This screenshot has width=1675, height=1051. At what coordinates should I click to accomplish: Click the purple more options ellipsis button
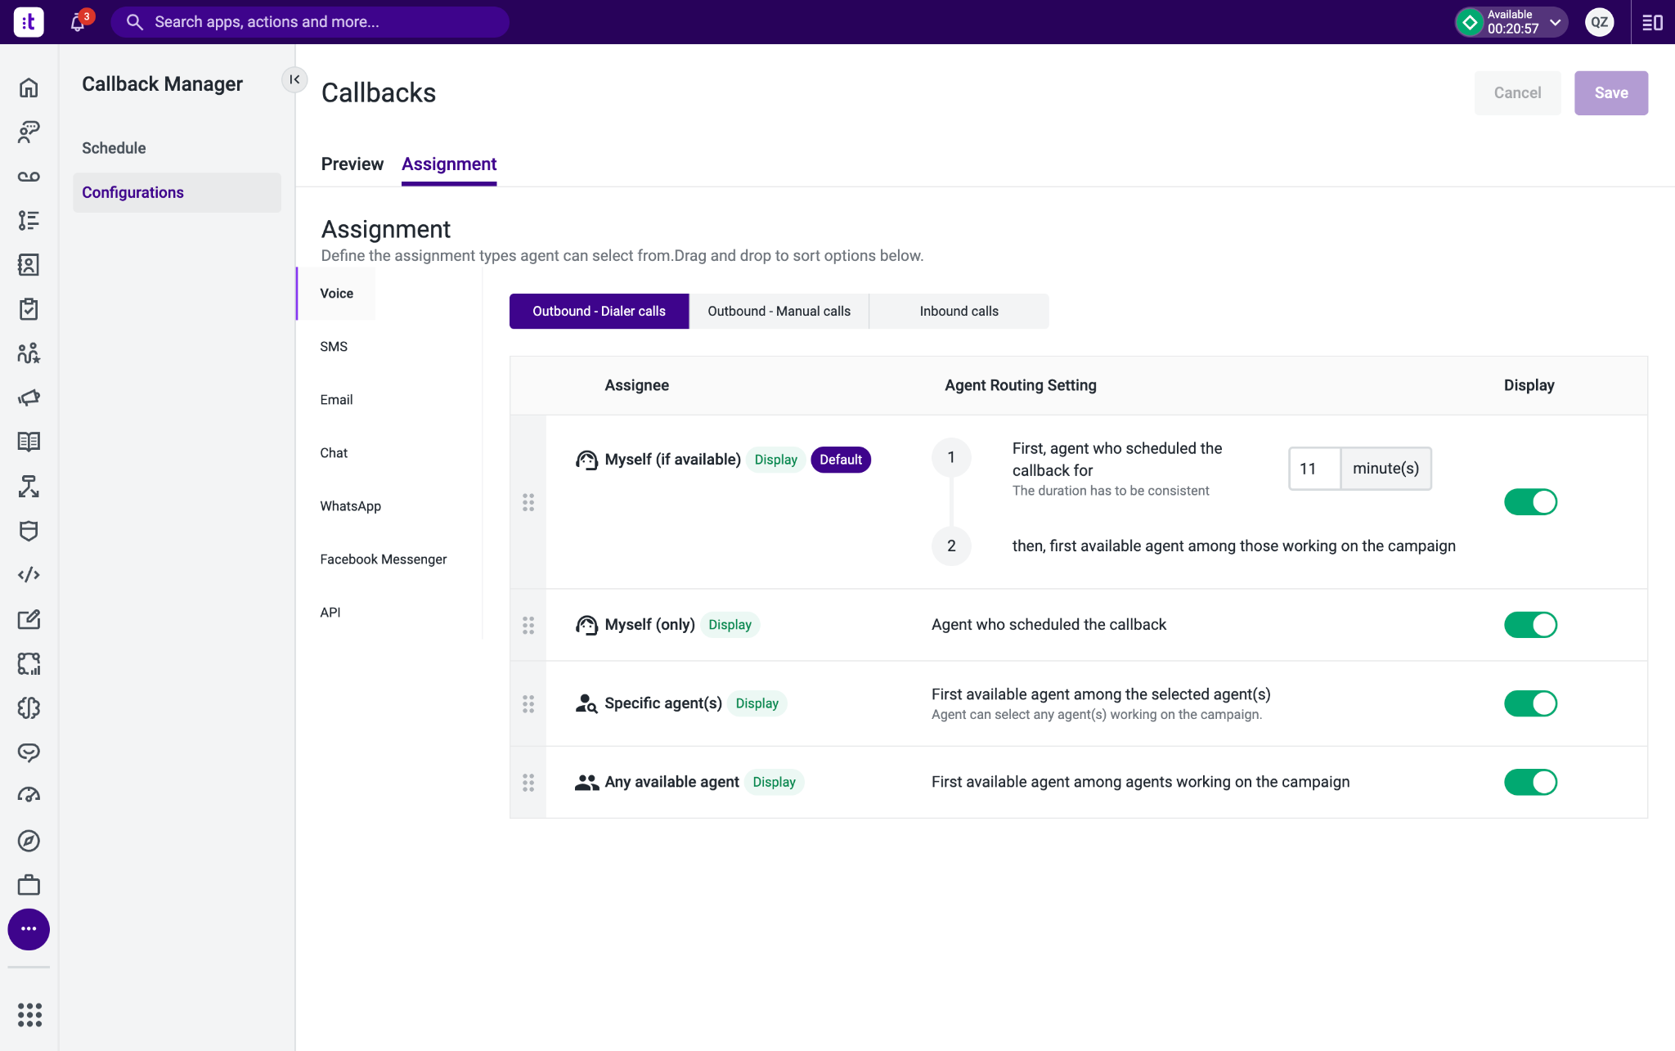[29, 929]
